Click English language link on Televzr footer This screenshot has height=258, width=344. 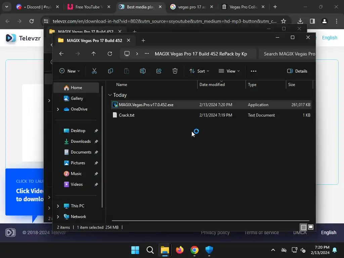pyautogui.click(x=329, y=232)
